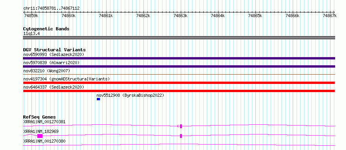Click the gray 11q13.4 cytogenetic band bar

(x=179, y=38)
